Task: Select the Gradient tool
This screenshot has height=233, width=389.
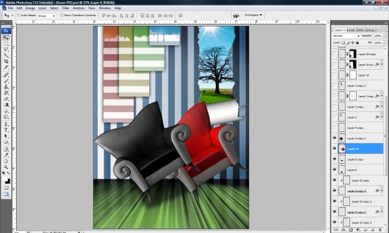Action: (x=6, y=105)
